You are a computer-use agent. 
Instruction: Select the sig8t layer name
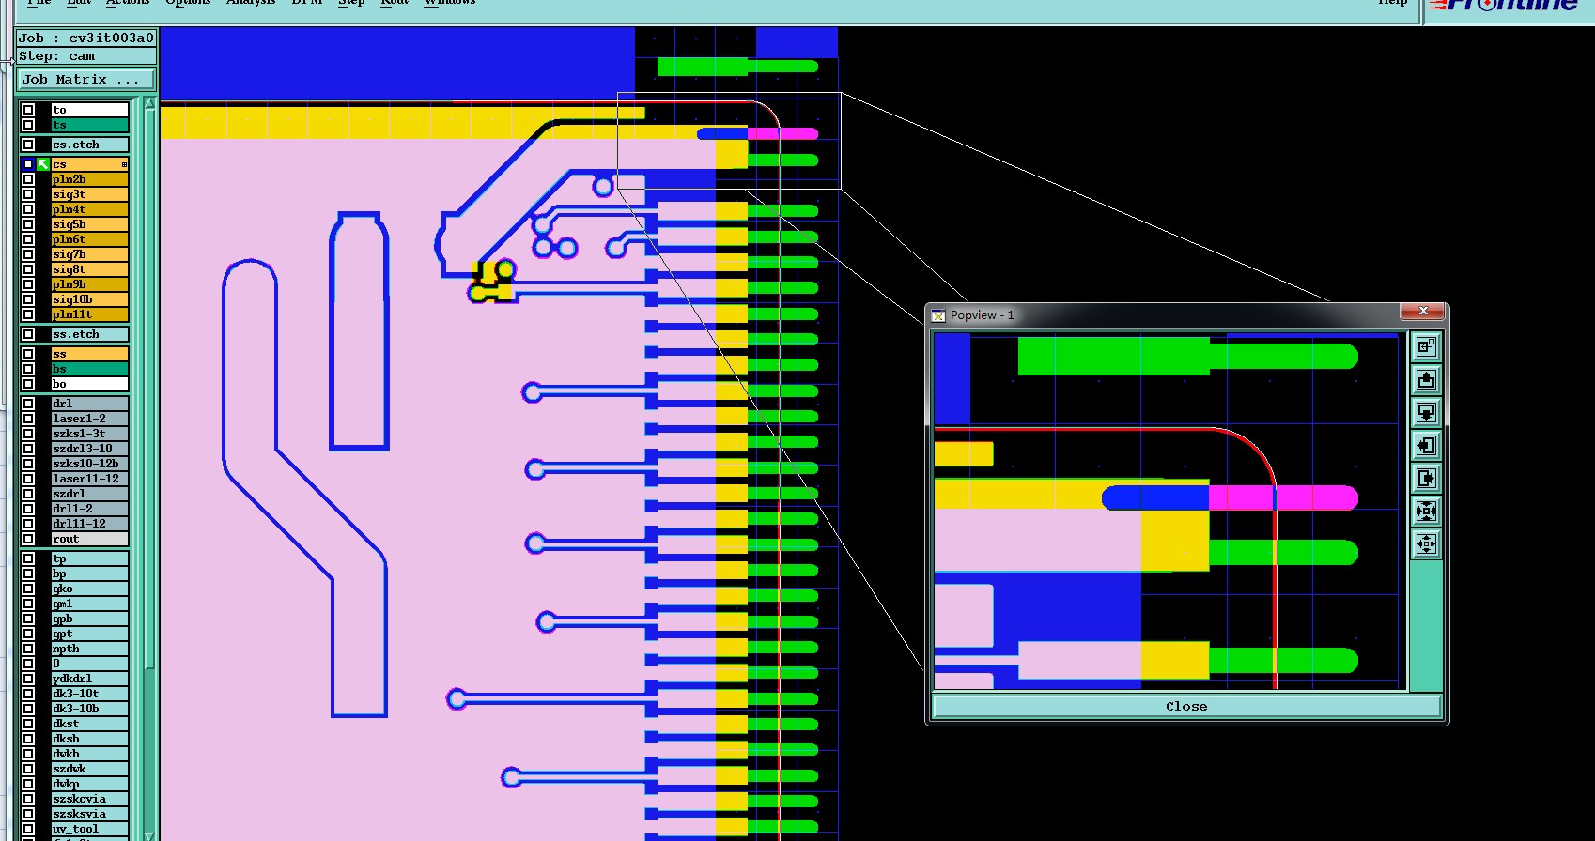89,269
